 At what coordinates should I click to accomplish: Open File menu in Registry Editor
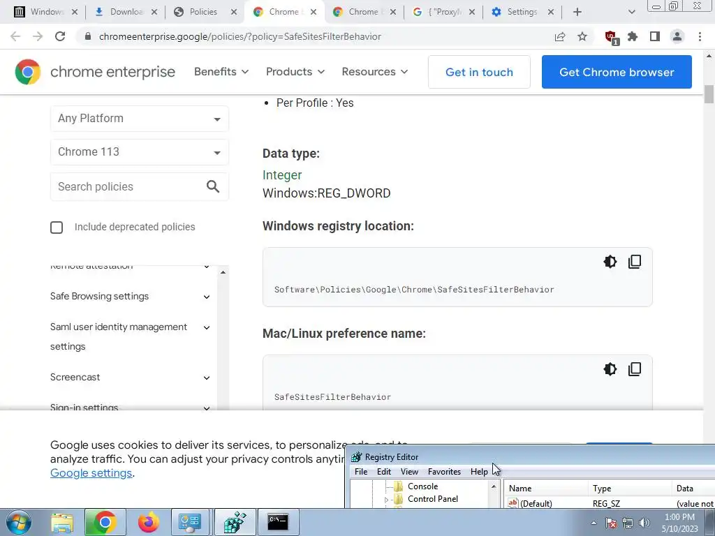361,472
